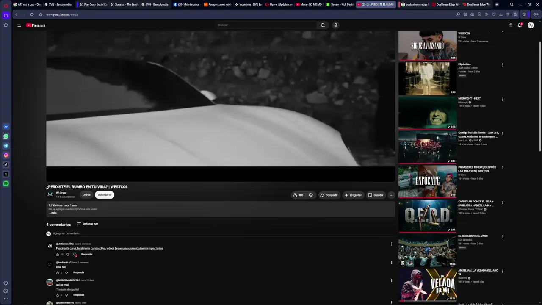Dislike the video with thumbs-down
Image resolution: width=542 pixels, height=305 pixels.
[x=311, y=195]
